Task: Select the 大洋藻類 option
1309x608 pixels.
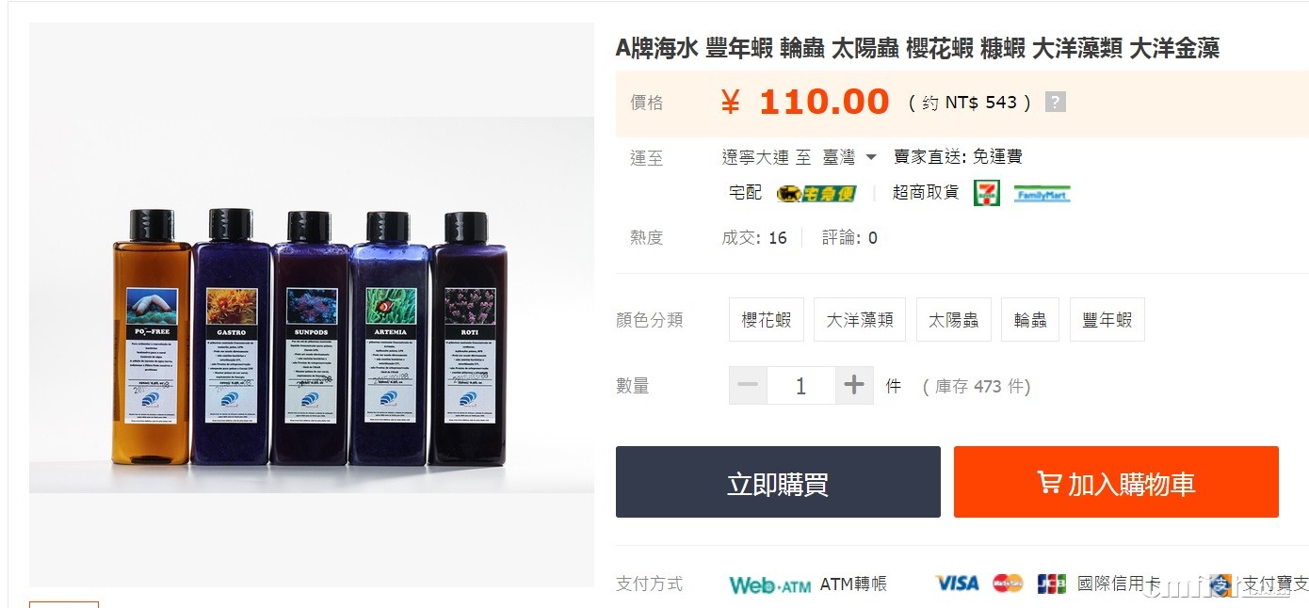Action: tap(860, 320)
